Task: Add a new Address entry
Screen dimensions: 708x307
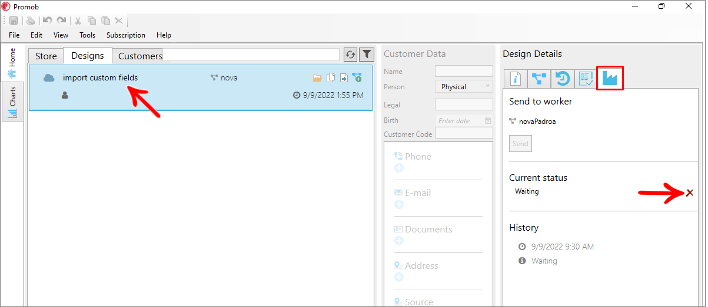Action: (x=399, y=277)
